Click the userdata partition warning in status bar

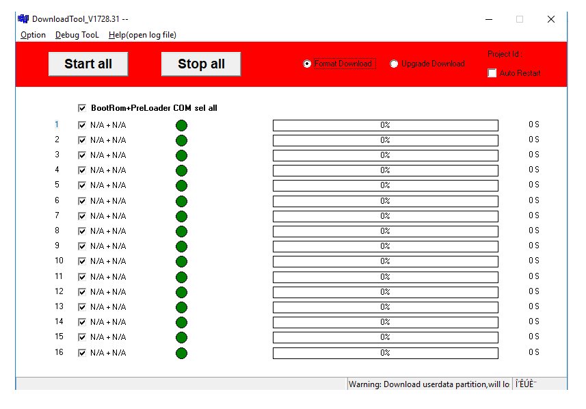[429, 384]
